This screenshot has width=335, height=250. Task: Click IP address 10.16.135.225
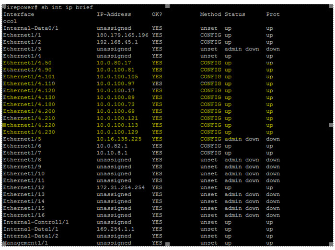118,139
